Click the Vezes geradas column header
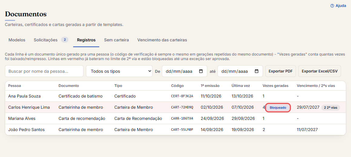351x157 pixels. pos(275,86)
